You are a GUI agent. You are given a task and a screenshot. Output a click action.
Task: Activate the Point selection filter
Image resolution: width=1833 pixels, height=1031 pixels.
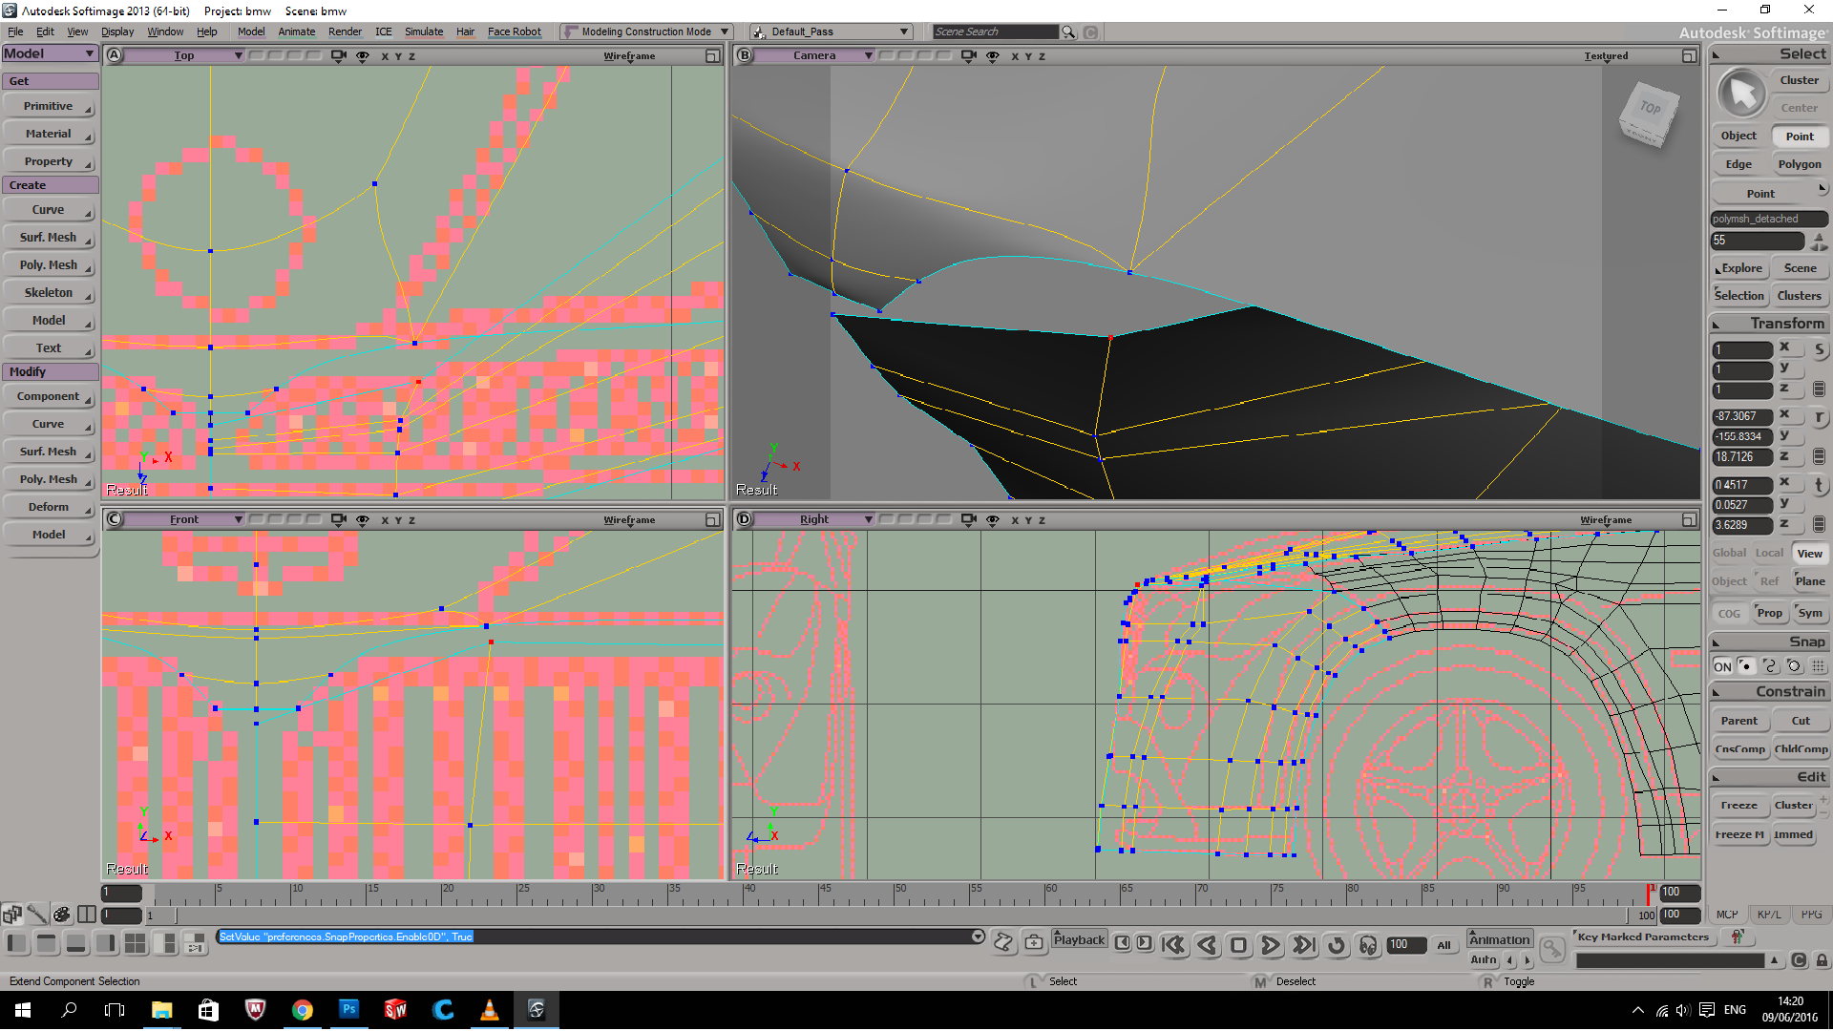pyautogui.click(x=1800, y=136)
